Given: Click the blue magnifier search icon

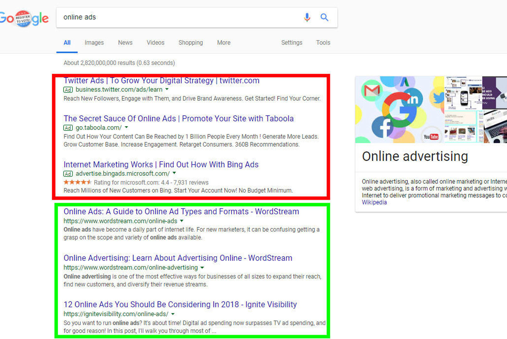Looking at the screenshot, I should (x=324, y=17).
